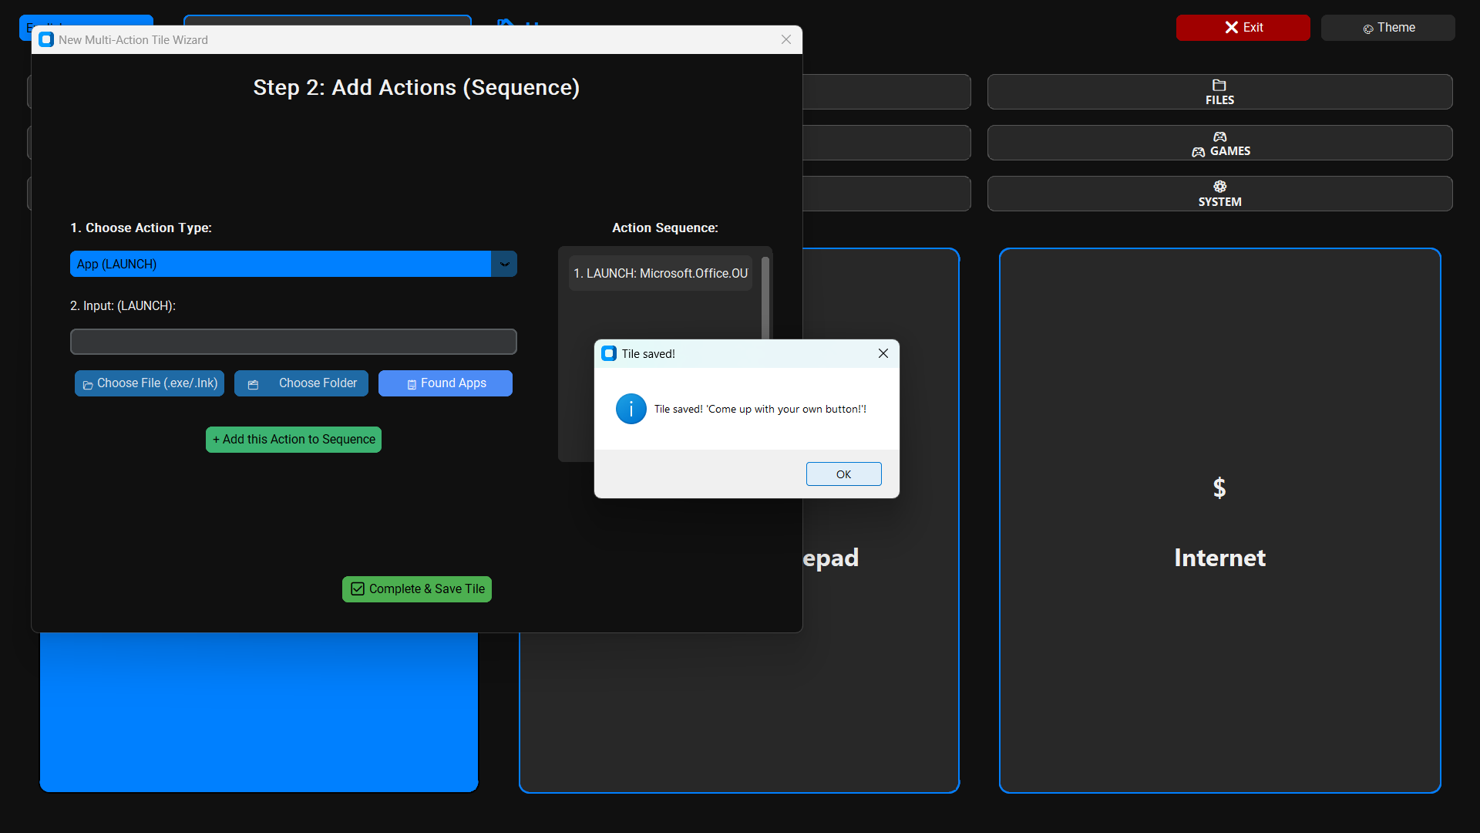Click the blue info icon in Tile saved dialog
The width and height of the screenshot is (1480, 833).
point(631,409)
